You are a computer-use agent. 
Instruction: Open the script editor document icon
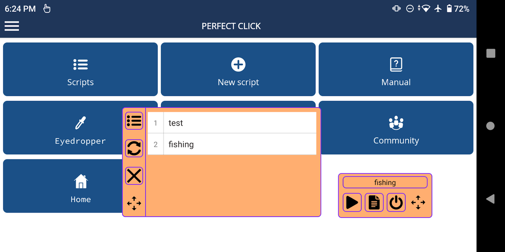(x=374, y=202)
